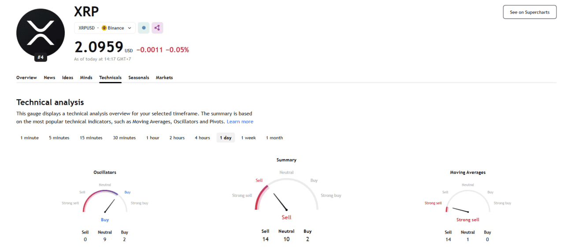Choose the 15 minutes timeframe
Image resolution: width=564 pixels, height=252 pixels.
91,138
